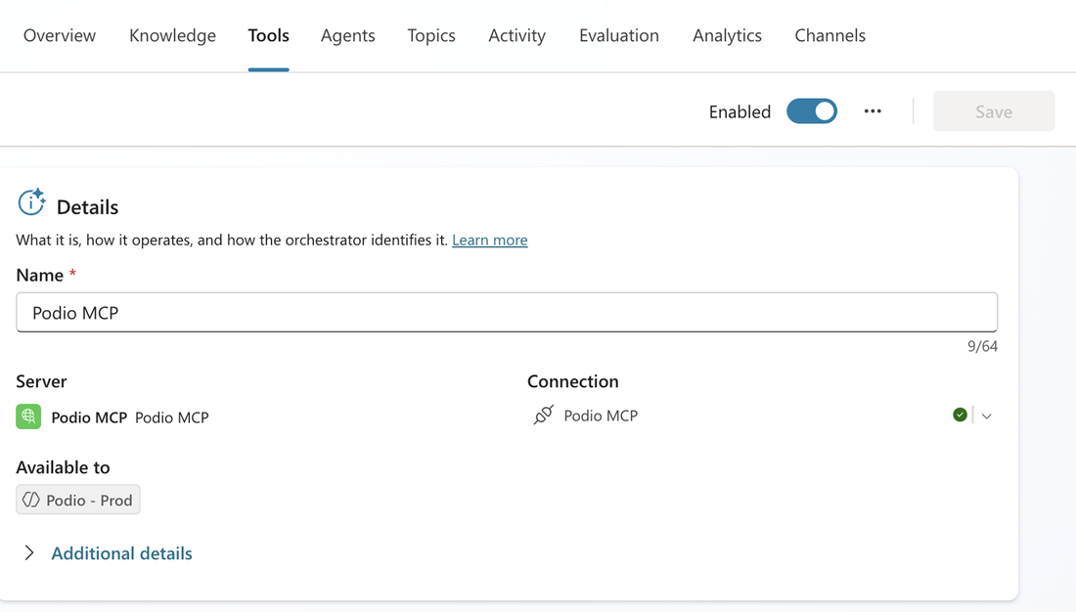Screen dimensions: 1076x612
Task: Open the Topics tab
Action: click(x=431, y=35)
